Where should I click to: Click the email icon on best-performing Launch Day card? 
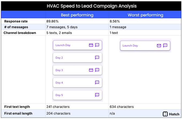click(91, 45)
